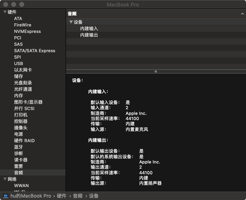Show 蓝牙 information
The width and height of the screenshot is (246, 200).
point(19,147)
